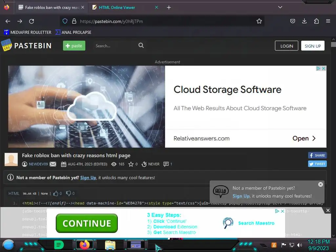
Task: Share the paste on Facebook
Action: tap(317, 155)
